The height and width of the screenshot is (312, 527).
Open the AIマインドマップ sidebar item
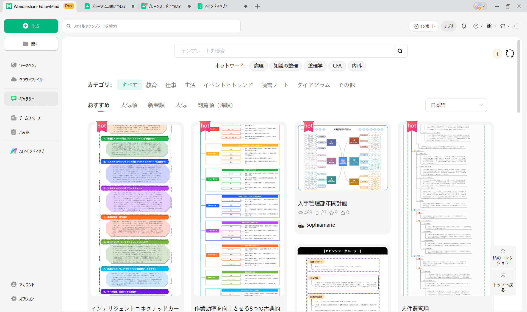pos(31,151)
